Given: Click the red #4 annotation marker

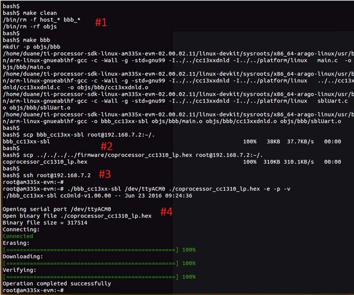Looking at the screenshot, I should click(166, 212).
